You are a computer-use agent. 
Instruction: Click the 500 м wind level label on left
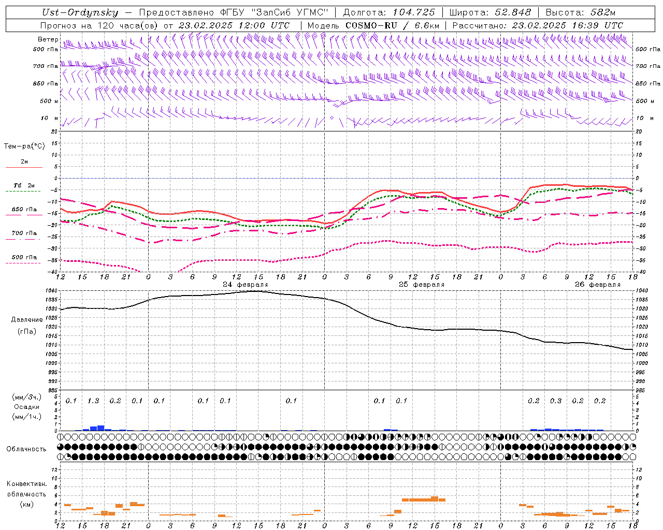(49, 101)
